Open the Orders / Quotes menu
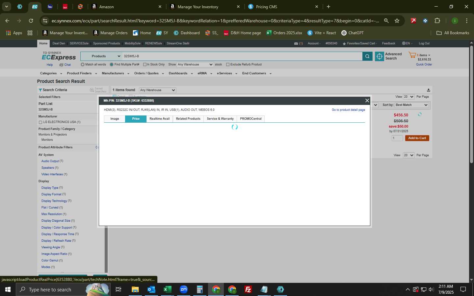 [149, 73]
